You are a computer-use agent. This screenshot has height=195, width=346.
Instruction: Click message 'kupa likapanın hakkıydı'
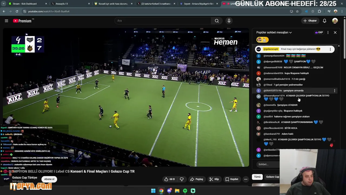[297, 73]
